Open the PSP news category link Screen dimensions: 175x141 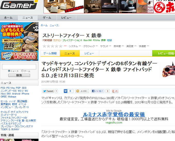click(18, 88)
